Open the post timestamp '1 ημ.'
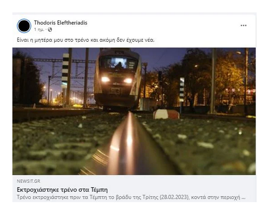The width and height of the screenshot is (269, 214). click(39, 30)
